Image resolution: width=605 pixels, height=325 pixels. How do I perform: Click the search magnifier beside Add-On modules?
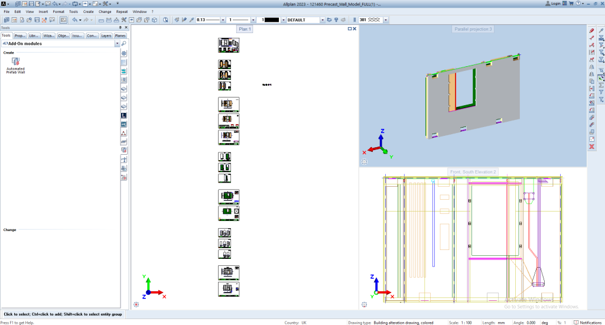(124, 44)
